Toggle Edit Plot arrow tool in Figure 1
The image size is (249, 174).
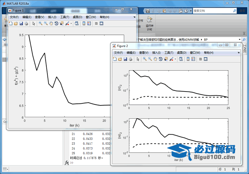pos(34,24)
